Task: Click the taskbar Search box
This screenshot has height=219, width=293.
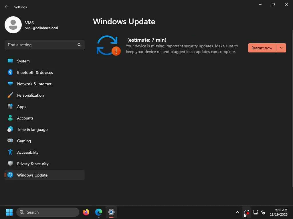Action: (48, 212)
